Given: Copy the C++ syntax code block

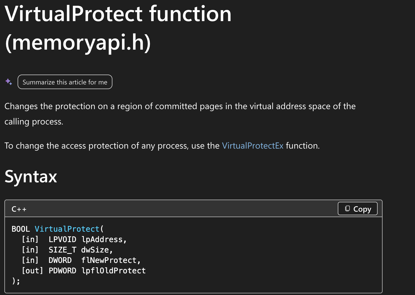Looking at the screenshot, I should [x=358, y=209].
